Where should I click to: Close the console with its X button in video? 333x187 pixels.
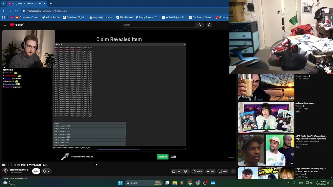pyautogui.click(x=184, y=44)
